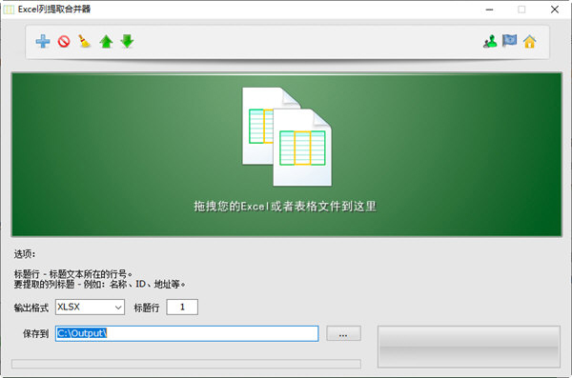
Task: Open language selection via blue flag icon
Action: [x=509, y=40]
